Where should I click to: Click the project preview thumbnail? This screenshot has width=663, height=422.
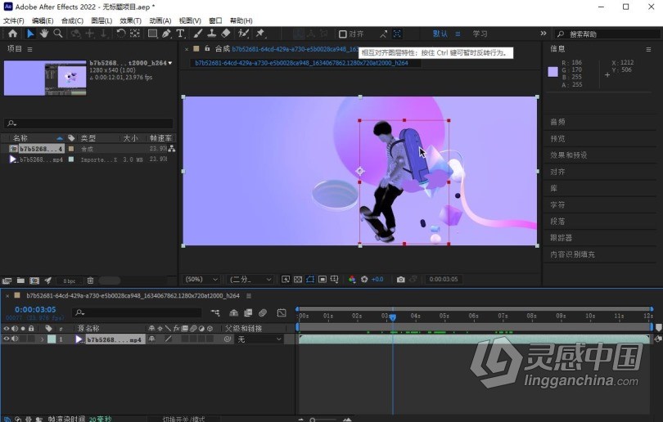pos(45,78)
